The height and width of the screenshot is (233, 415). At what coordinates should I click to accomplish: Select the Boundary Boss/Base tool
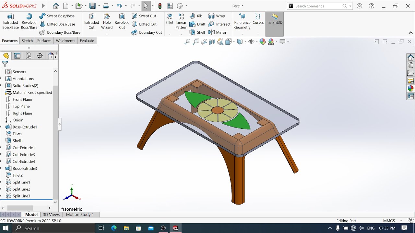coord(60,32)
